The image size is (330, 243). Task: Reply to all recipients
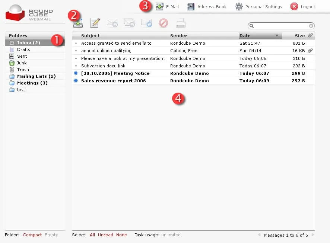[129, 23]
